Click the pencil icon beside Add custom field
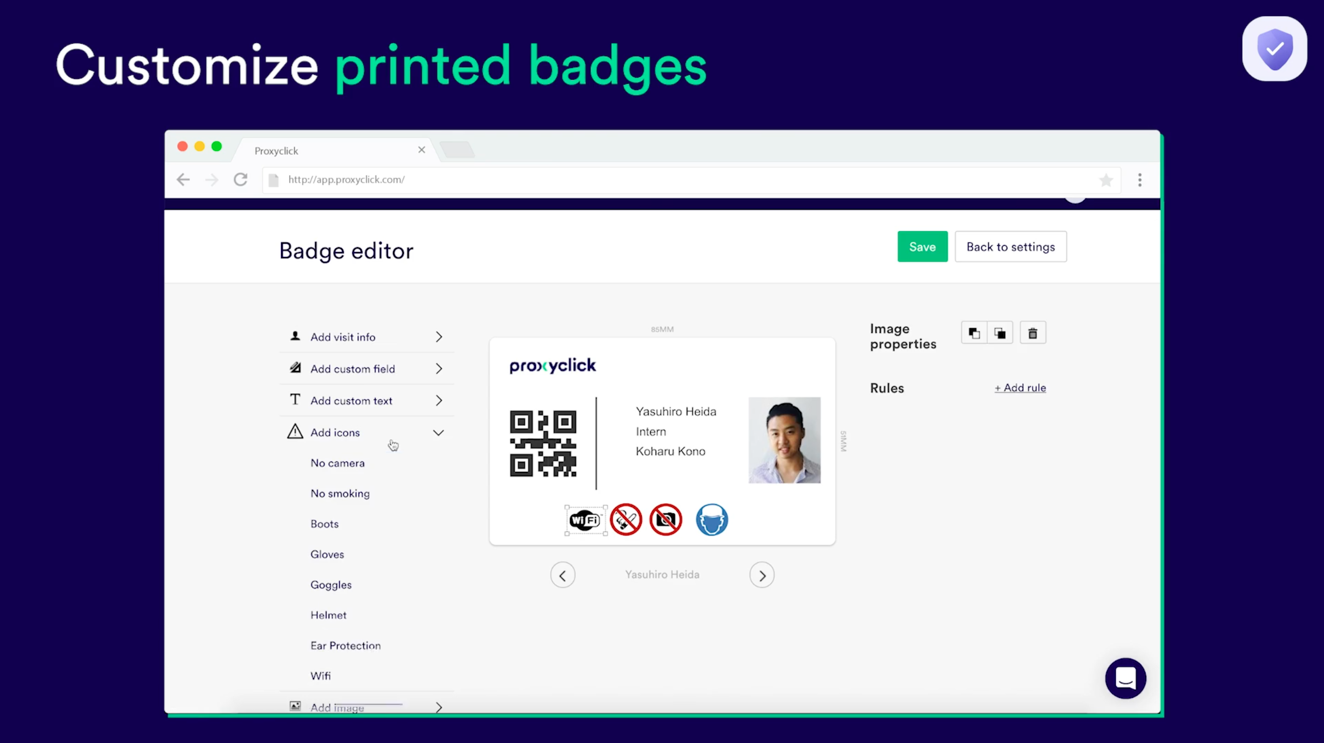Image resolution: width=1324 pixels, height=743 pixels. pyautogui.click(x=295, y=368)
